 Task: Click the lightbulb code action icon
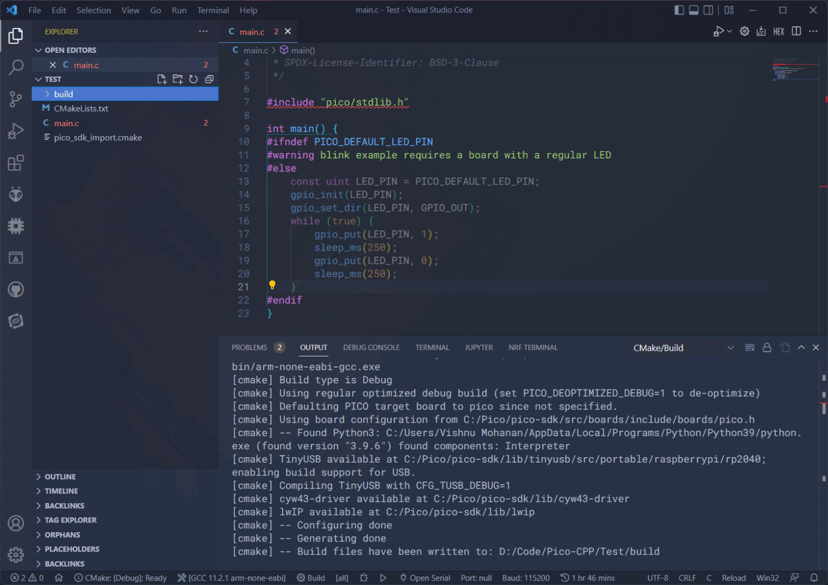coord(272,285)
